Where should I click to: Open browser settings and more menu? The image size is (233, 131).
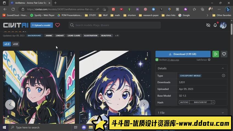[x=219, y=9]
